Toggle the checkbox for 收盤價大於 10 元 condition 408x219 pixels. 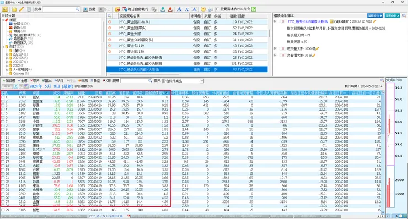[275, 56]
